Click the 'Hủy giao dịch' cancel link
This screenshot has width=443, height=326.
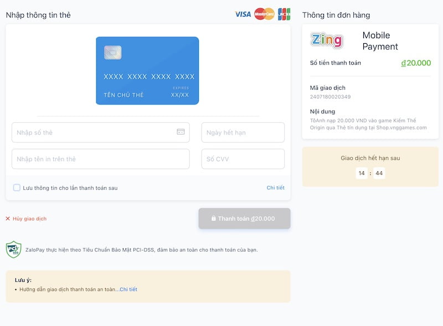pyautogui.click(x=29, y=219)
